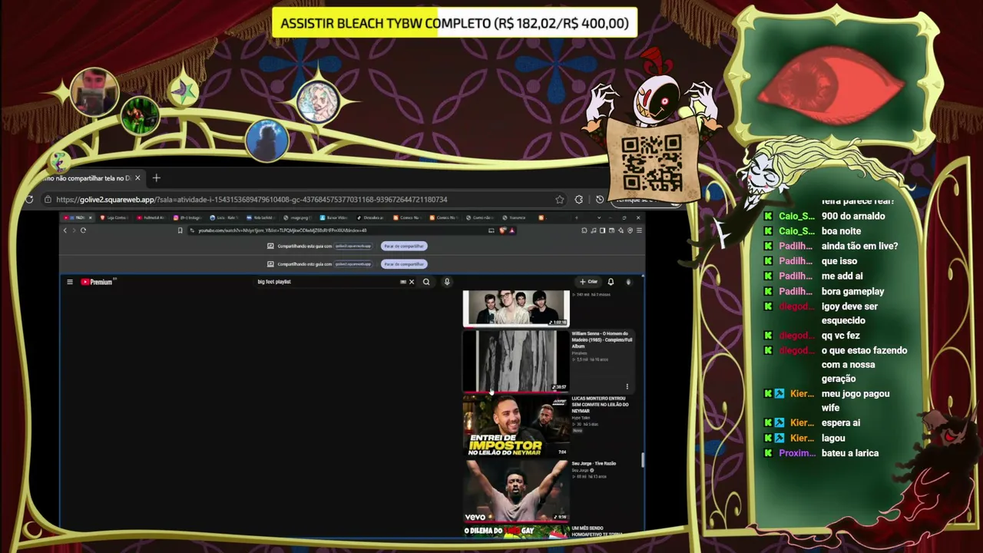Run the YouTube search with the magnifier
The height and width of the screenshot is (553, 983).
(x=426, y=282)
